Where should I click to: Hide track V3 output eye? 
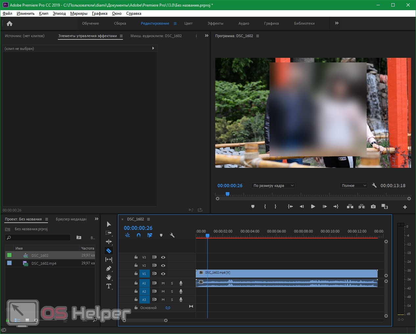(163, 257)
